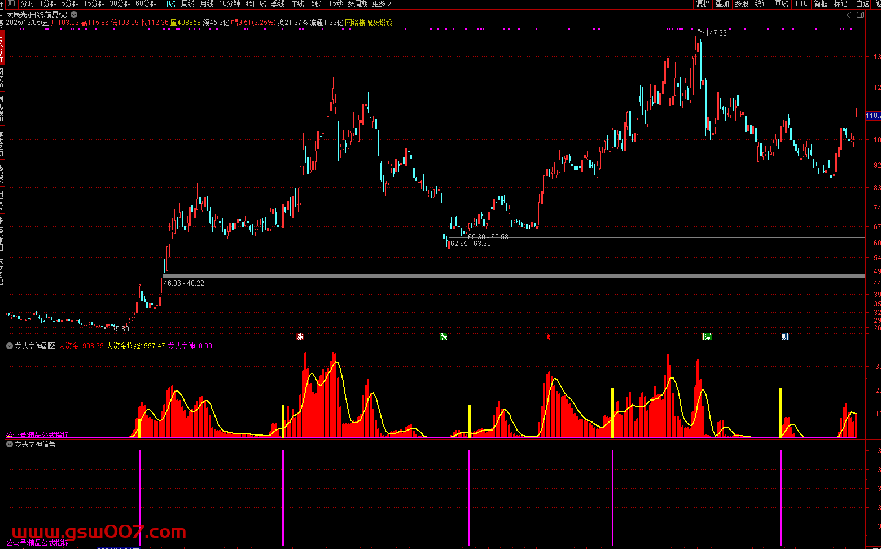This screenshot has height=549, width=881.
Task: Click the 复权 button in the top toolbar
Action: 703,4
